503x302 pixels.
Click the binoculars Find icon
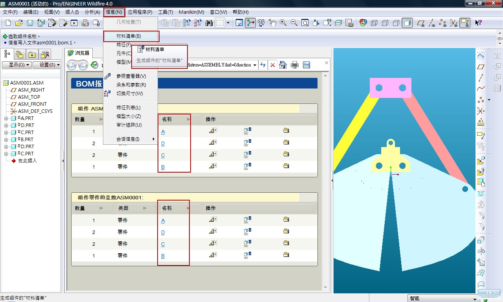[x=209, y=23]
